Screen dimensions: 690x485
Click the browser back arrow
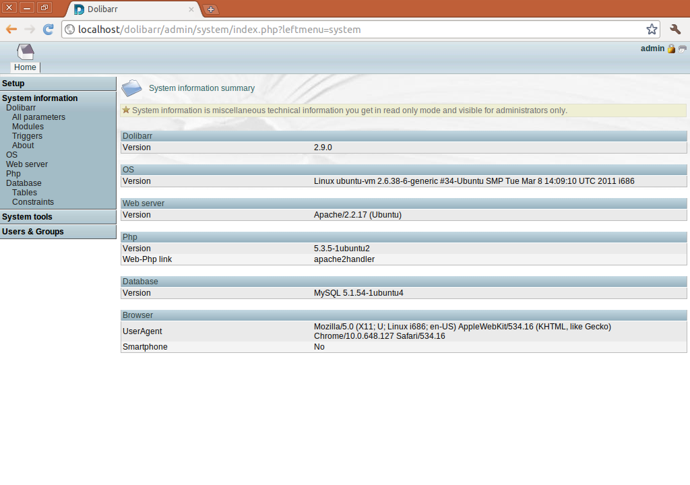tap(11, 30)
